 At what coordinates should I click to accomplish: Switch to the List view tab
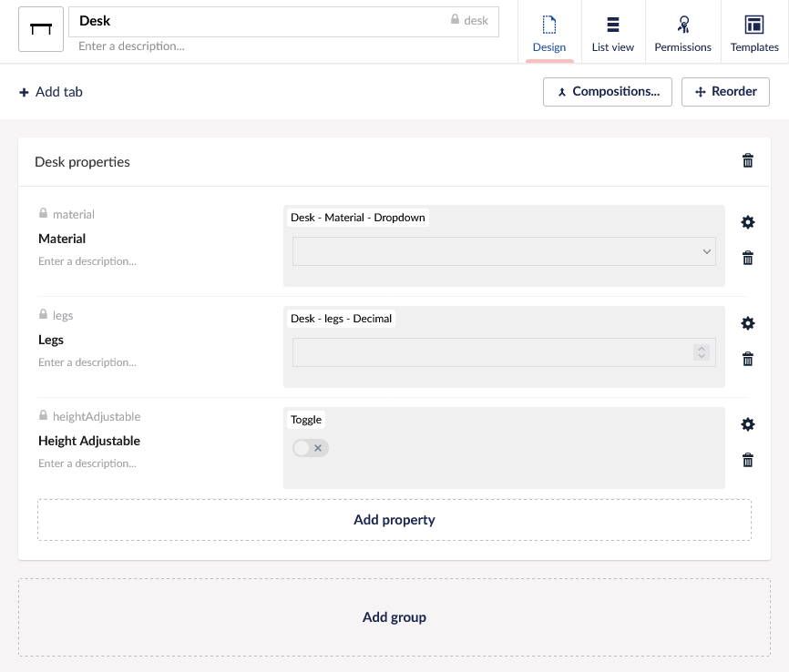pyautogui.click(x=612, y=33)
